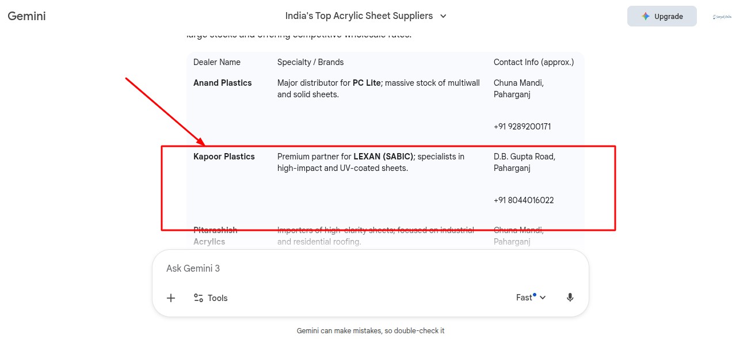The image size is (732, 339).
Task: Select the Kapoor Plastics dealer name
Action: [x=224, y=157]
